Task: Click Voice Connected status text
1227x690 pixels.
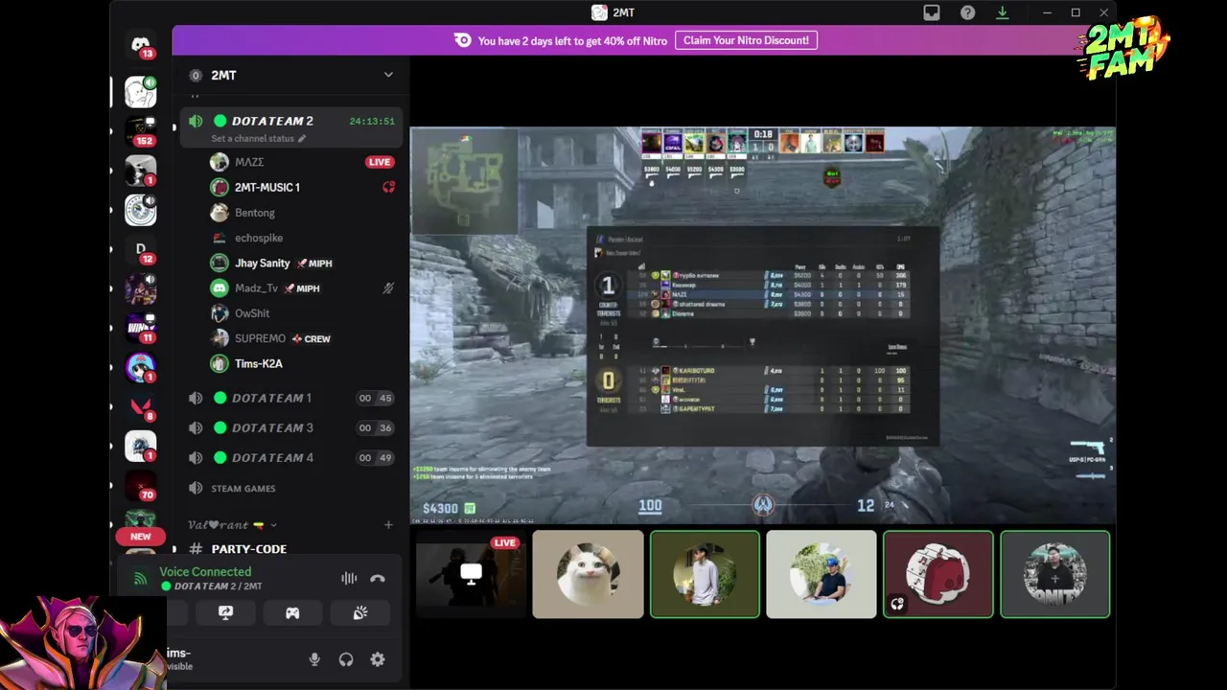Action: (205, 571)
